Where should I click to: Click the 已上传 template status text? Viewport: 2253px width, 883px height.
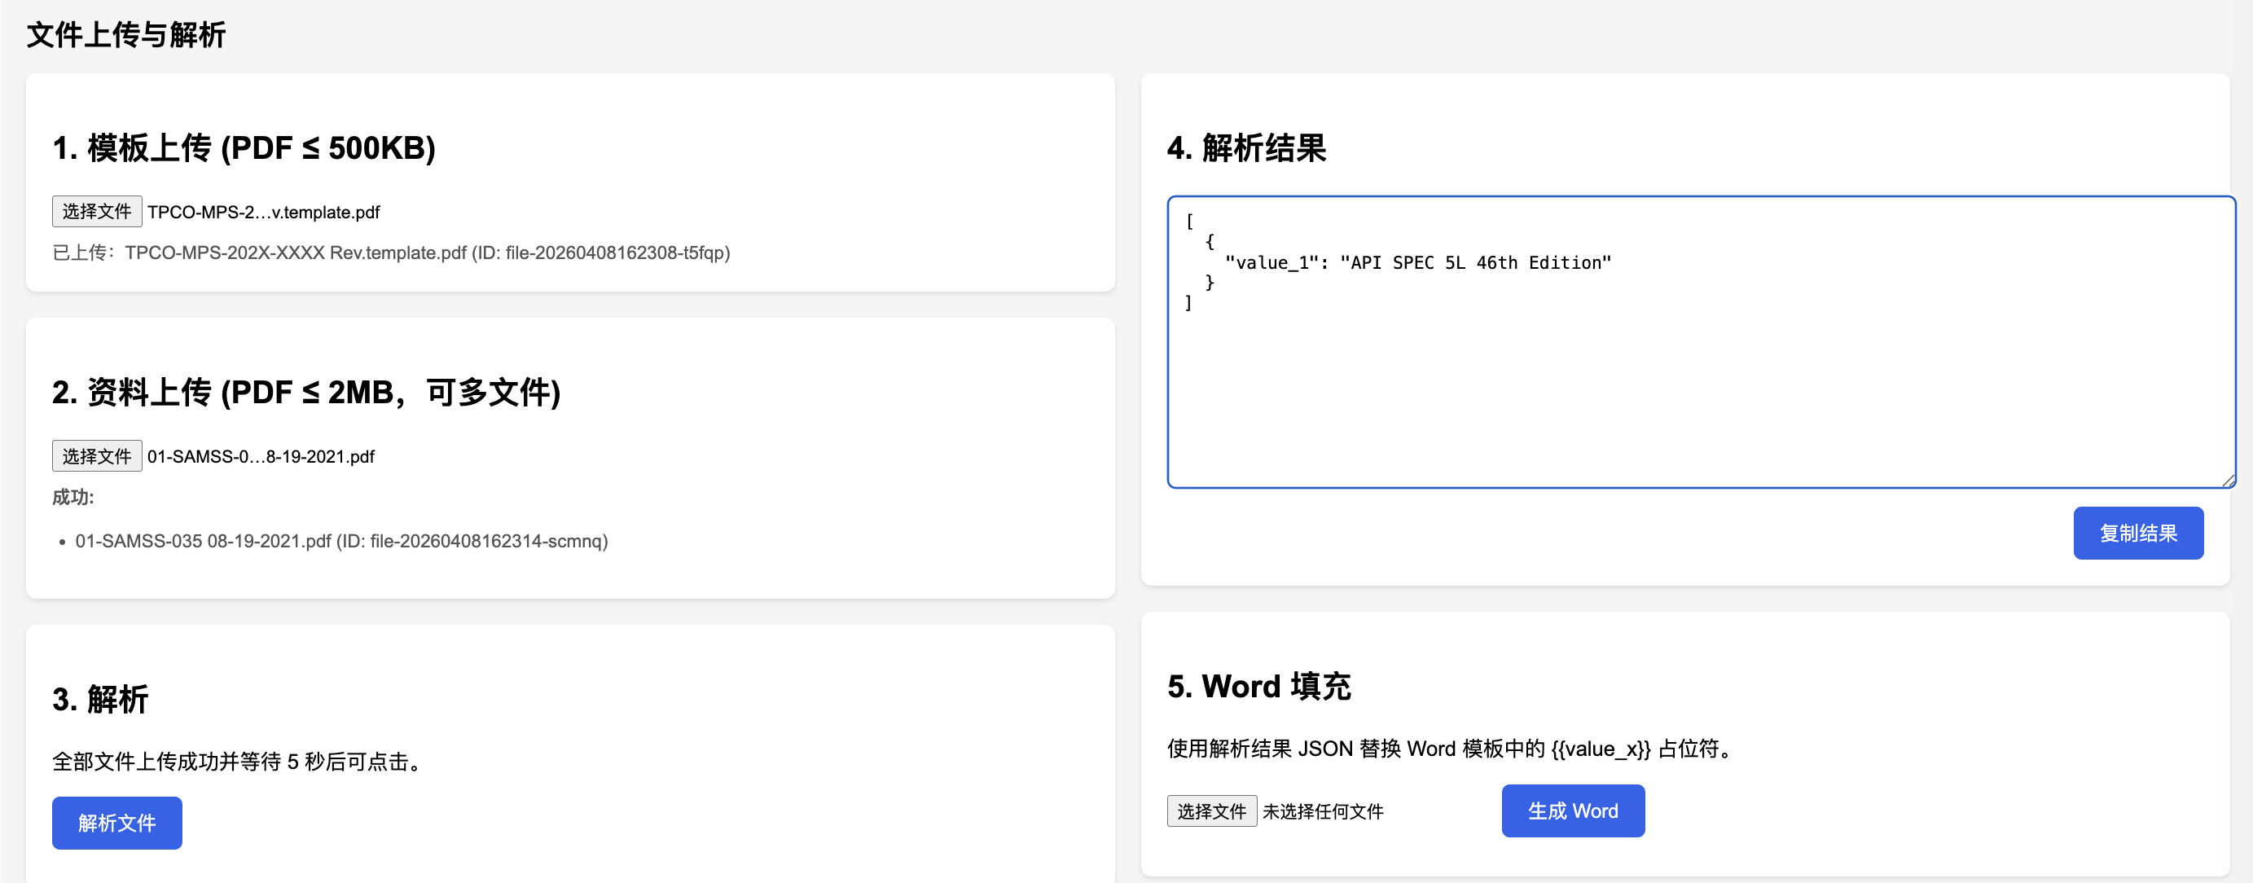pos(391,253)
